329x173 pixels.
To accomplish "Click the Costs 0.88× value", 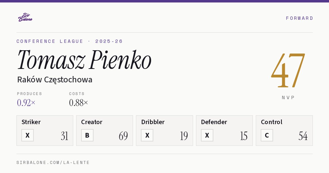I will (79, 103).
